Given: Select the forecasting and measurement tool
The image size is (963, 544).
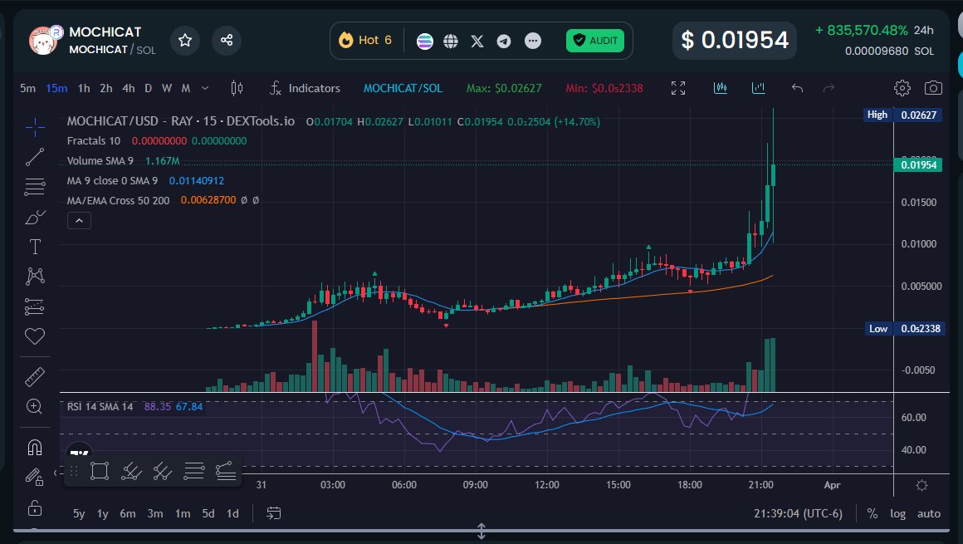Looking at the screenshot, I should pos(35,306).
